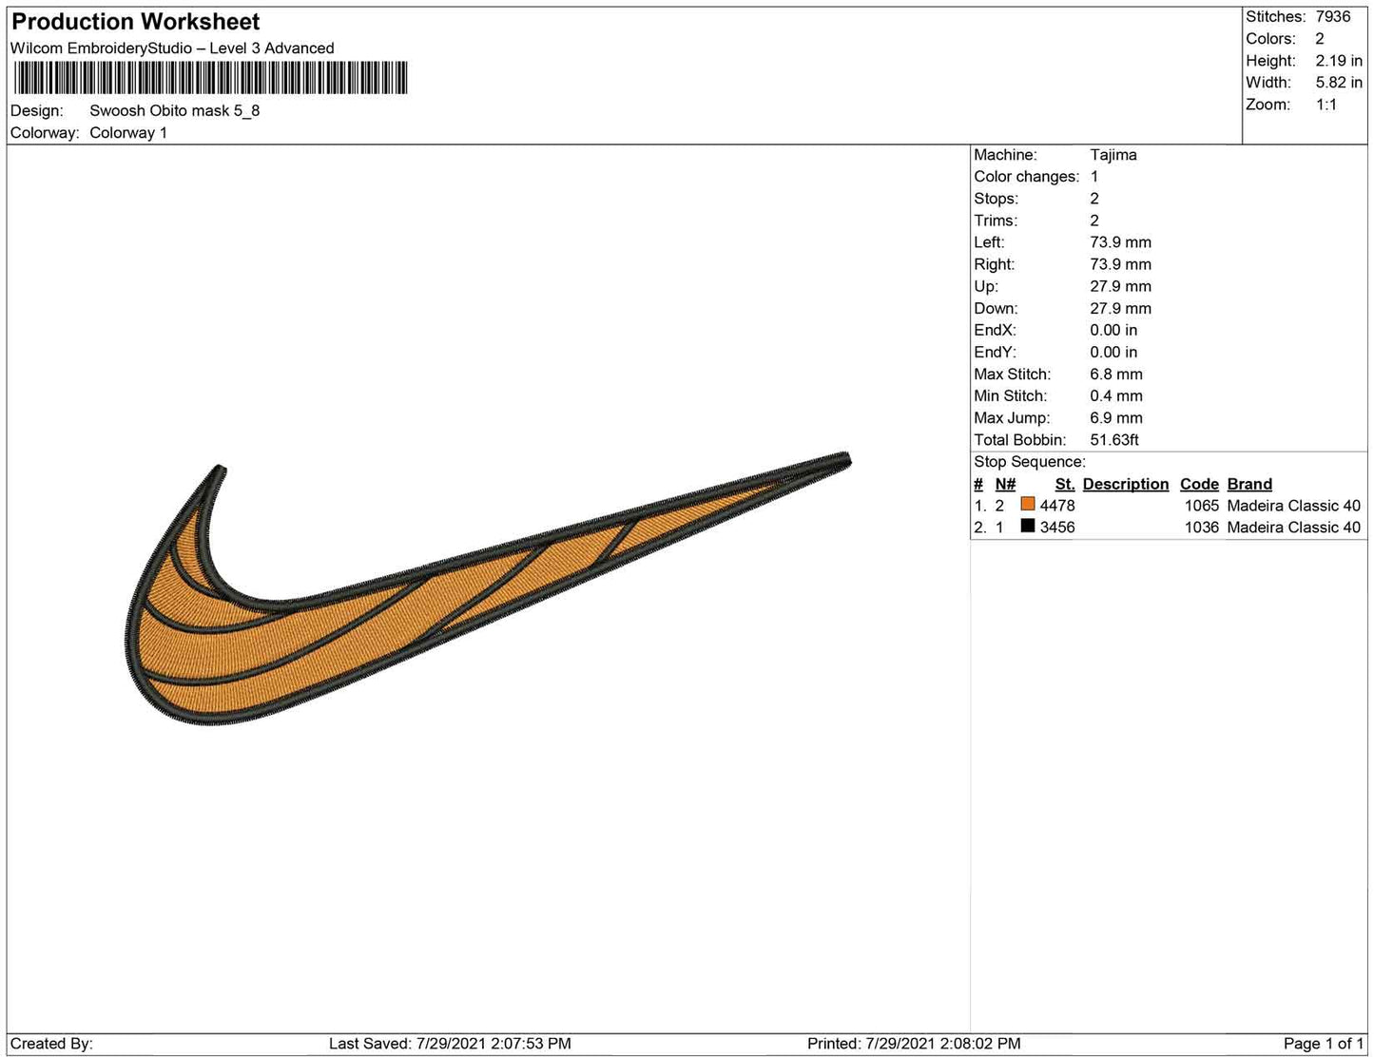The width and height of the screenshot is (1374, 1057).
Task: Click the "Colors:" label in the header
Action: click(1270, 39)
